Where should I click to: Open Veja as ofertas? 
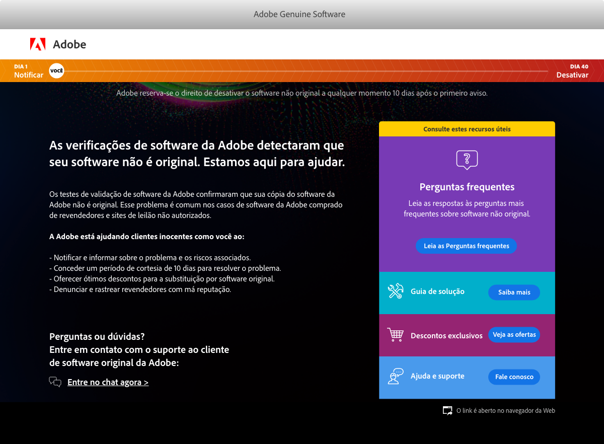click(x=514, y=335)
